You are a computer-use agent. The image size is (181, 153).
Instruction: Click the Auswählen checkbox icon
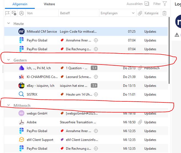point(147,4)
